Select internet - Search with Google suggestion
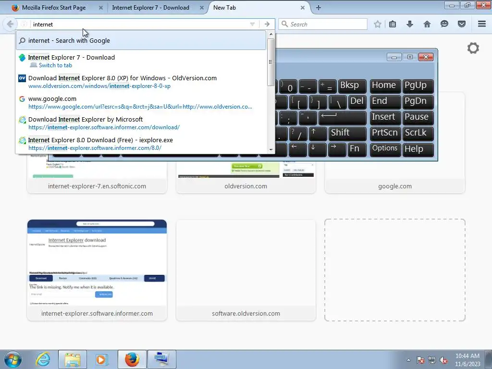Viewport: 492px width, 369px height. pyautogui.click(x=141, y=40)
